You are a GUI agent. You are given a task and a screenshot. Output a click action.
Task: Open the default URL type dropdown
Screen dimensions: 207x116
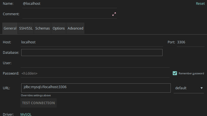pos(189,88)
